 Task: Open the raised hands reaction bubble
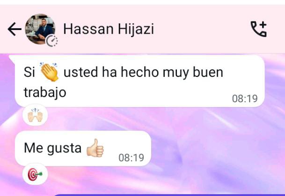35,115
